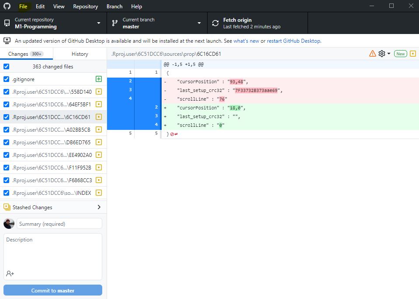Click the green added-file icon beside .gitignore

coord(98,79)
